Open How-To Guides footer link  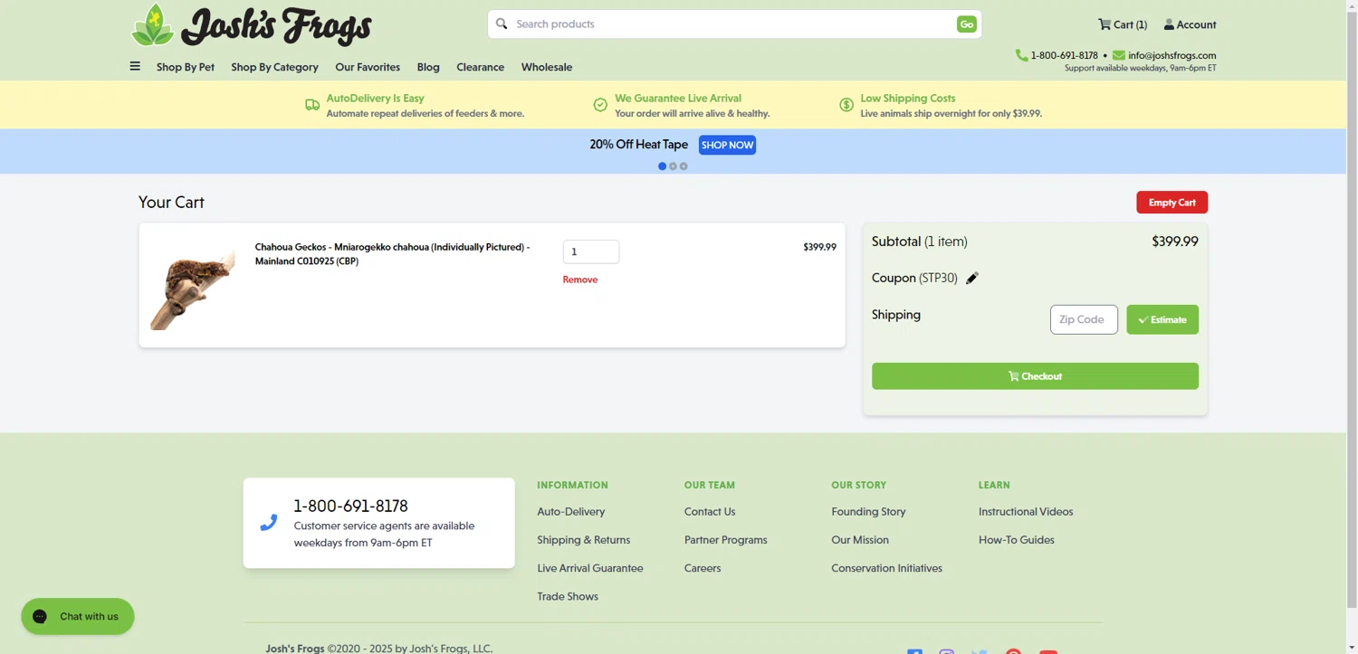[1016, 540]
